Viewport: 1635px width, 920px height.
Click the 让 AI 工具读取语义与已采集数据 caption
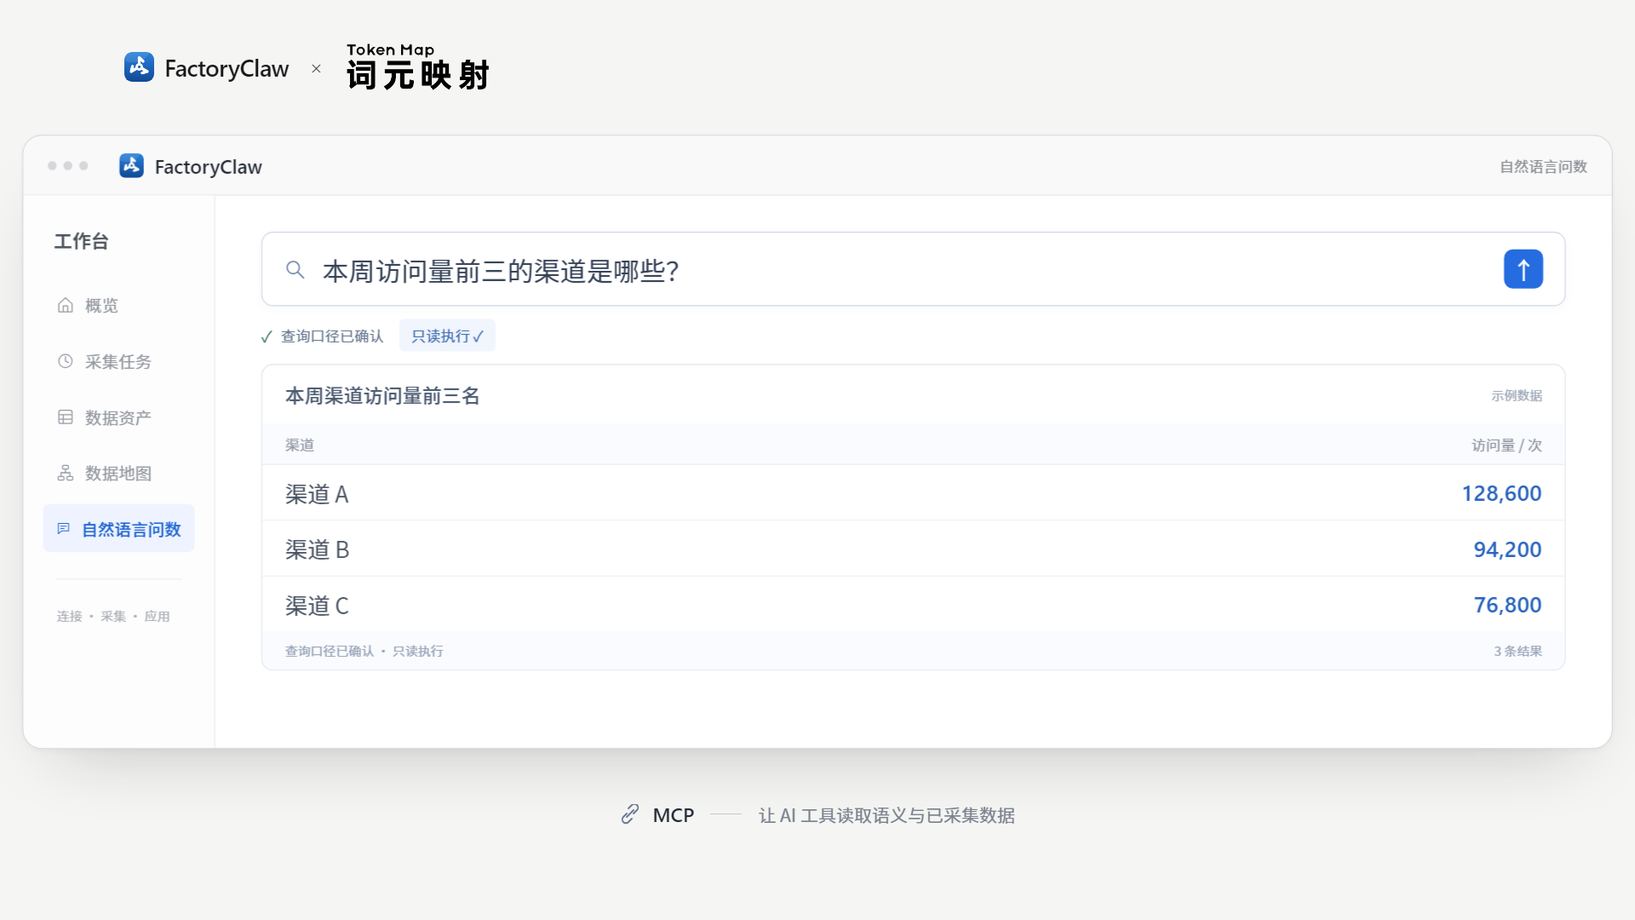click(886, 815)
